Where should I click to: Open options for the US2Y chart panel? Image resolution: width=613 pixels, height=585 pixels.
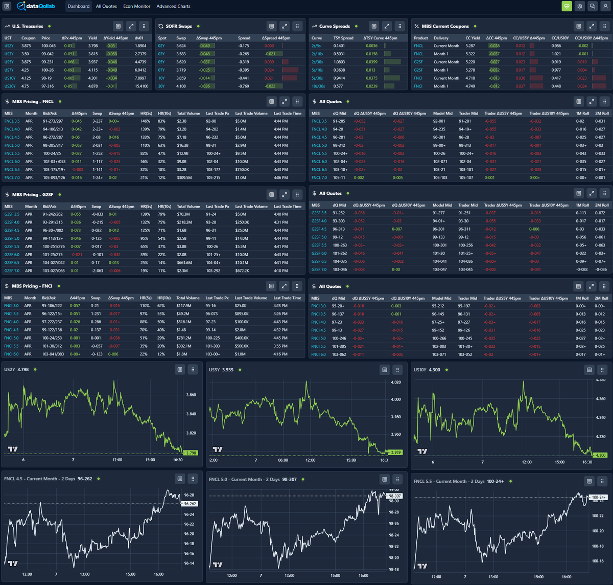click(x=180, y=369)
